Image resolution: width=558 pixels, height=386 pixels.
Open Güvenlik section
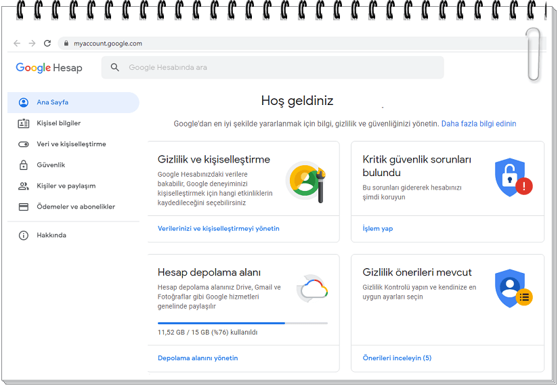pyautogui.click(x=73, y=165)
